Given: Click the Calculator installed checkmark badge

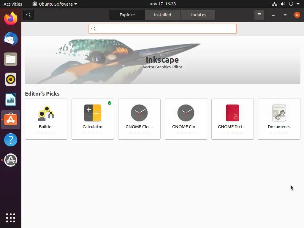Looking at the screenshot, I should 110,103.
